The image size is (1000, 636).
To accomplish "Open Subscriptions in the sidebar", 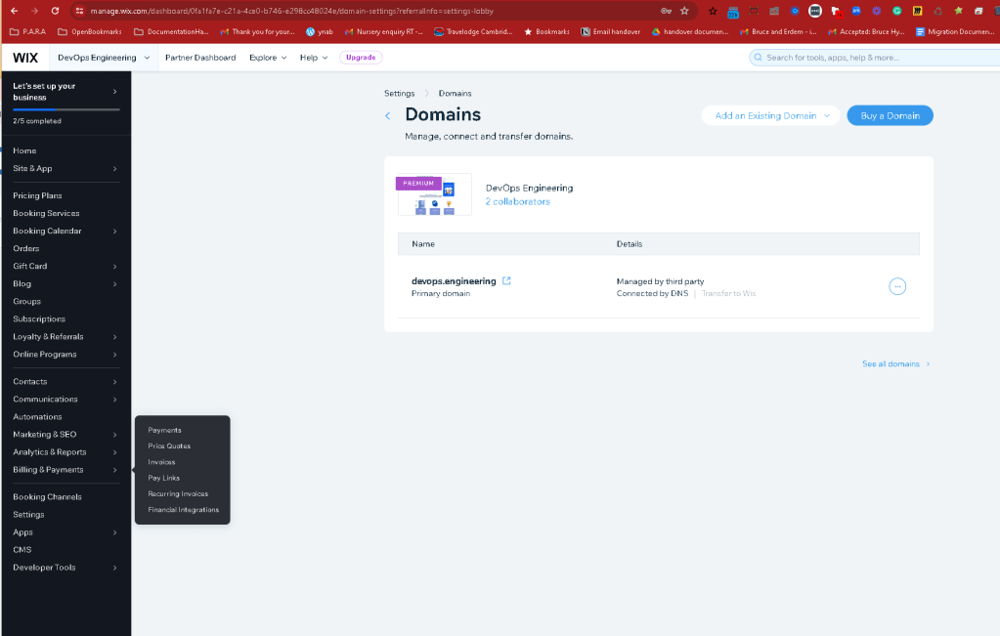I will point(39,319).
